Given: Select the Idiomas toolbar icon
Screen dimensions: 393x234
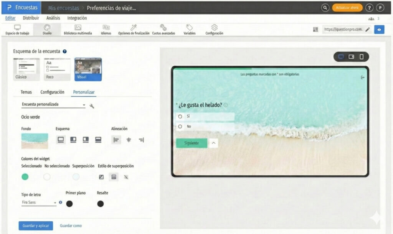Looking at the screenshot, I should pyautogui.click(x=106, y=30).
